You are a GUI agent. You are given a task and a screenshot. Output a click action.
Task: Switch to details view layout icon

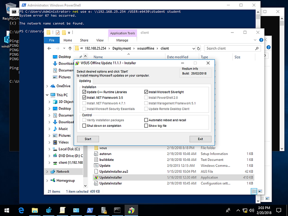[x=254, y=191]
